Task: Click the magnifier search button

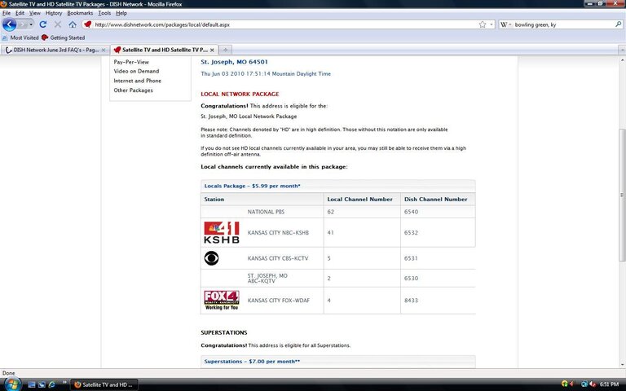Action: tap(619, 24)
